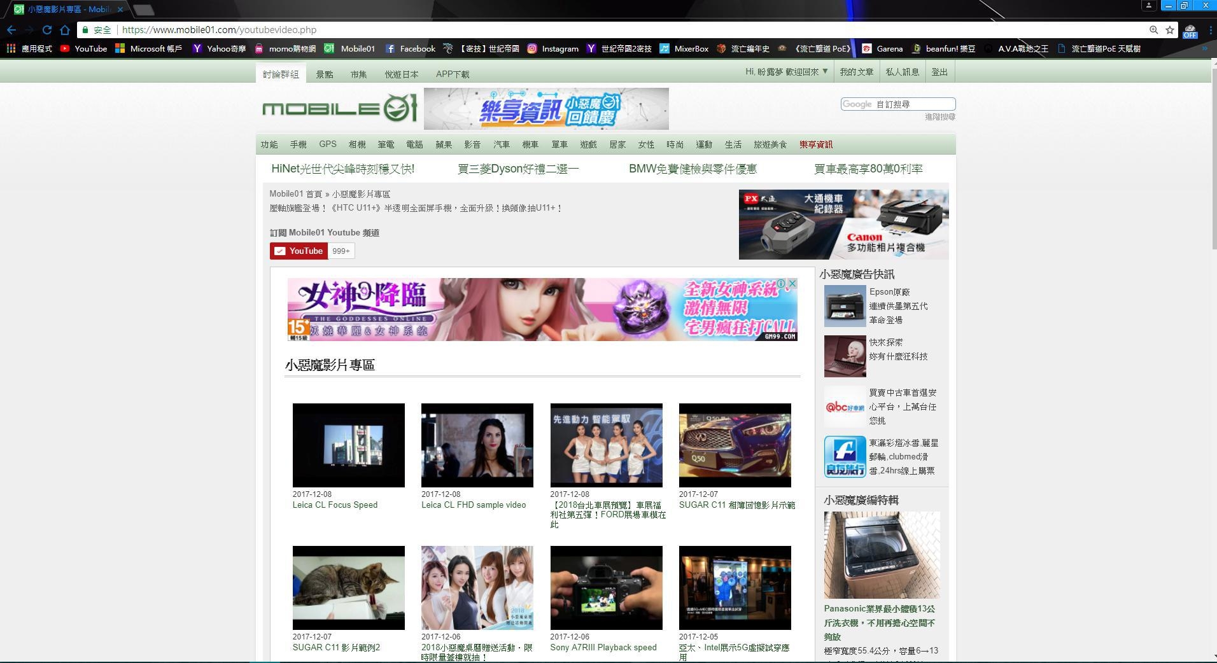Click the Sony A7RIII Playback speed title link

[603, 648]
